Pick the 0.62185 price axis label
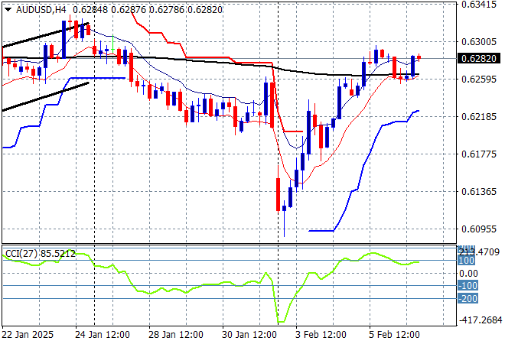This screenshot has width=505, height=344. tap(479, 116)
